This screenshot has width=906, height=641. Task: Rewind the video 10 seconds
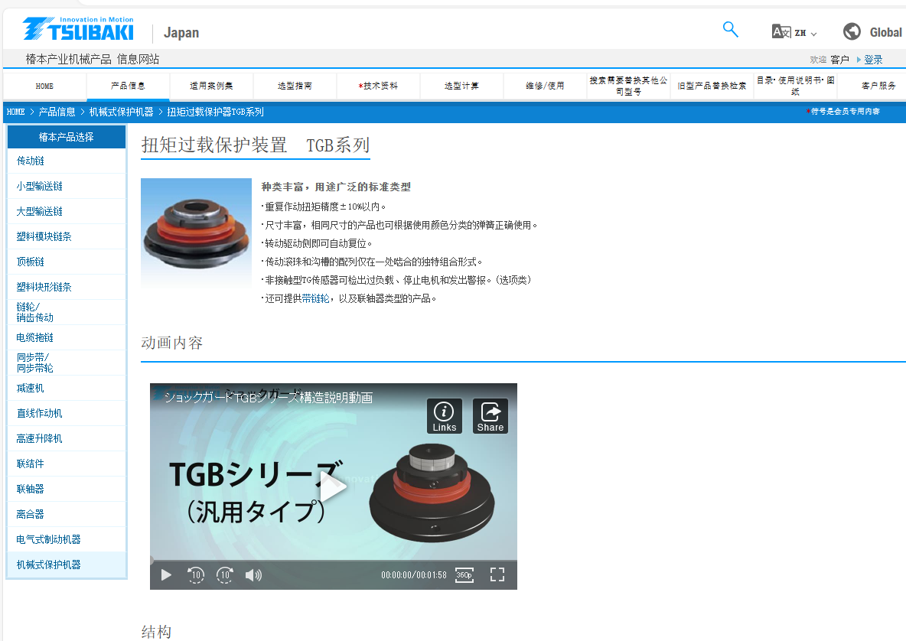pos(196,575)
